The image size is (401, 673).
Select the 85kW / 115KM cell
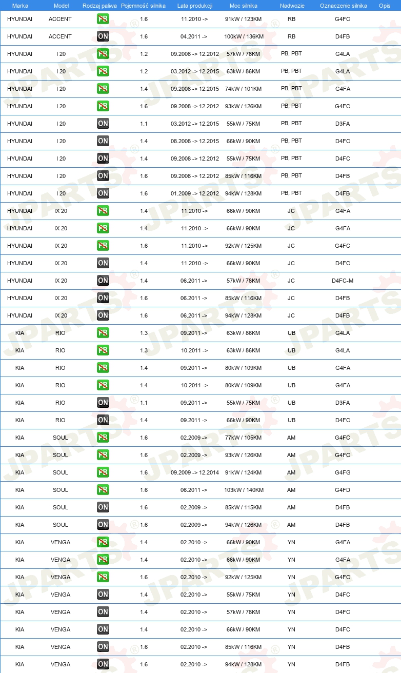tap(244, 507)
